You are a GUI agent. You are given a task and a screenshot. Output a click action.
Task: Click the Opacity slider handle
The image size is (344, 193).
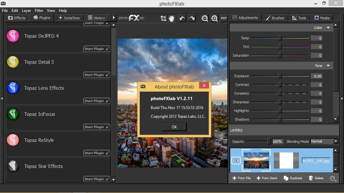[269, 142]
